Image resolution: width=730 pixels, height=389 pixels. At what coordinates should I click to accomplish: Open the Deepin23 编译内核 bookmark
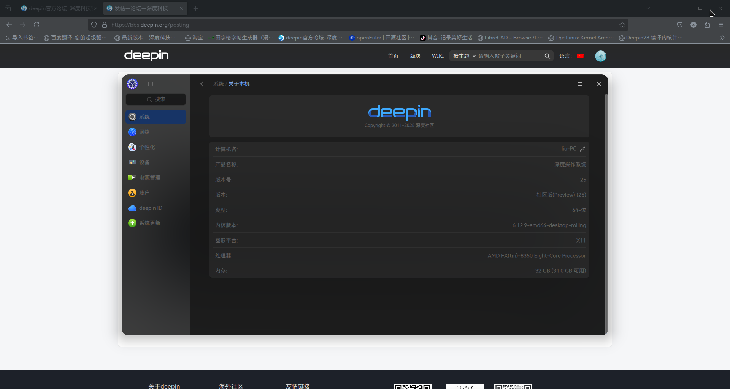651,38
